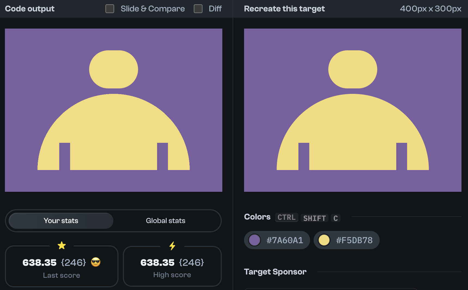Click the CTRL key badge near Colors
This screenshot has width=468, height=290.
point(286,217)
